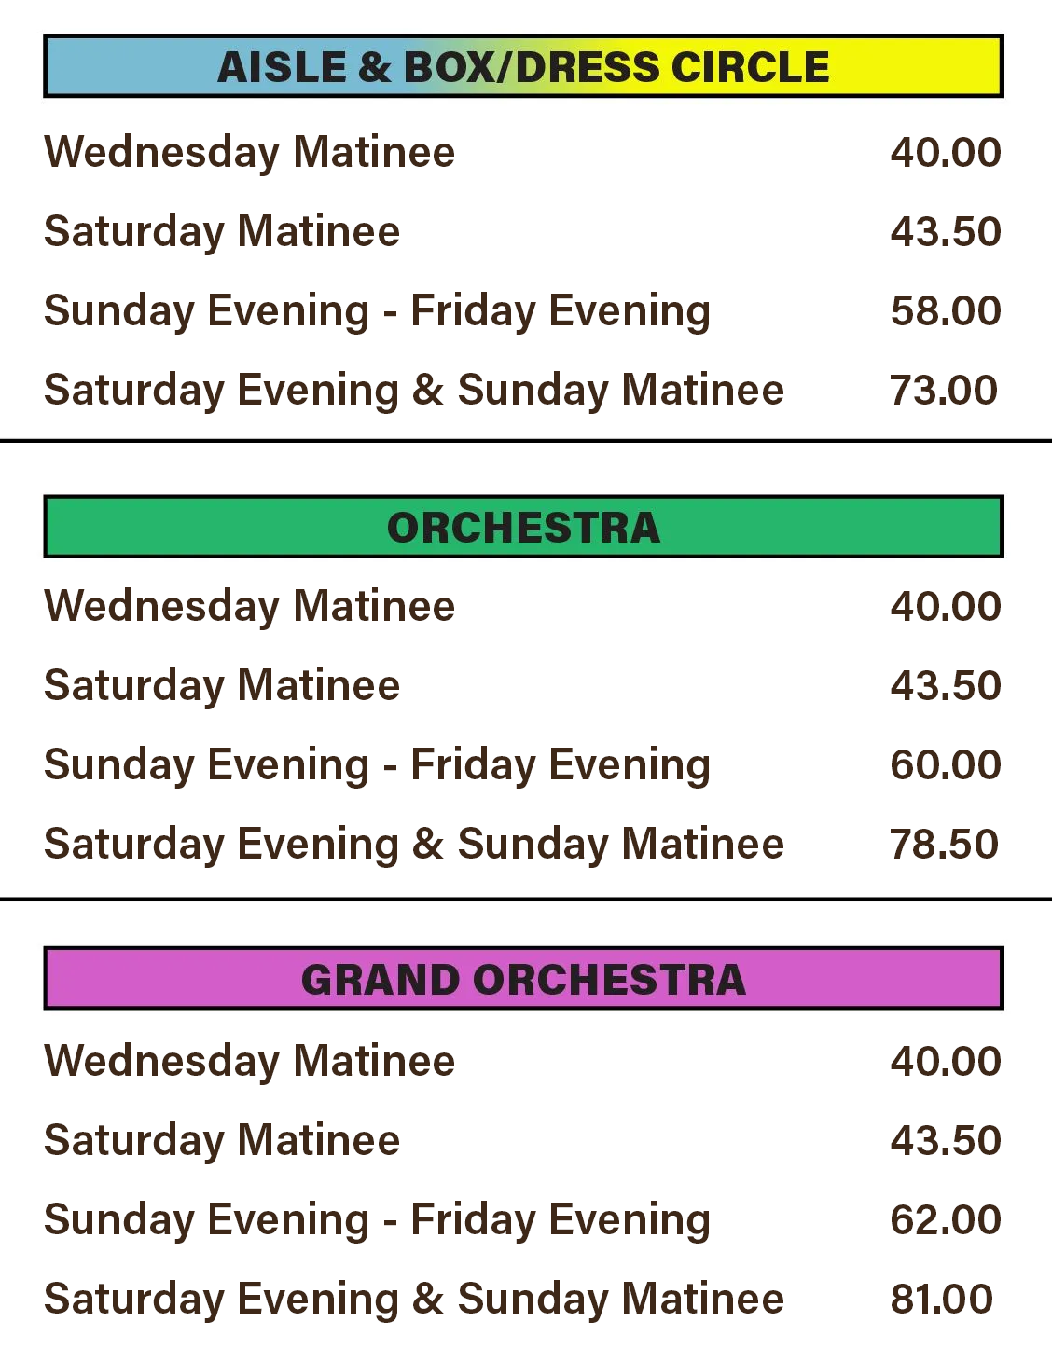Click Saturday Evening & Sunday Matinee in Aisle & Box/Dress Circle

tap(414, 390)
